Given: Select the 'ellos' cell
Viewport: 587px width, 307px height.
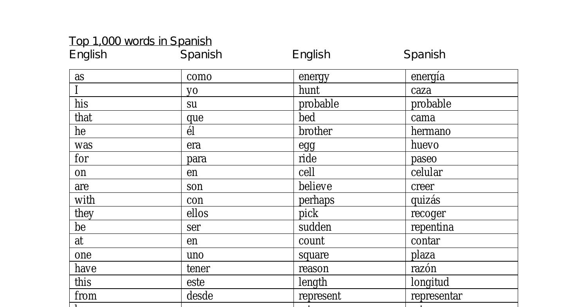Looking at the screenshot, I should click(197, 214).
